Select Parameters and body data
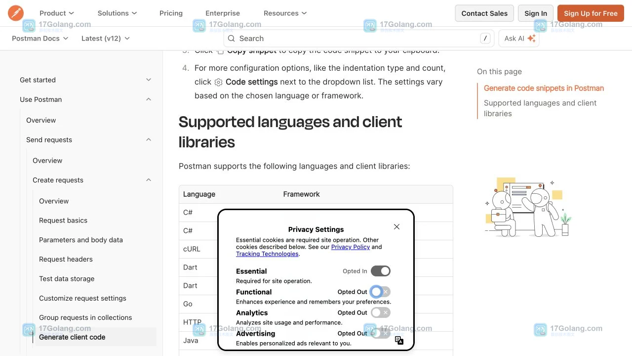Viewport: 632px width, 356px height. pyautogui.click(x=81, y=240)
